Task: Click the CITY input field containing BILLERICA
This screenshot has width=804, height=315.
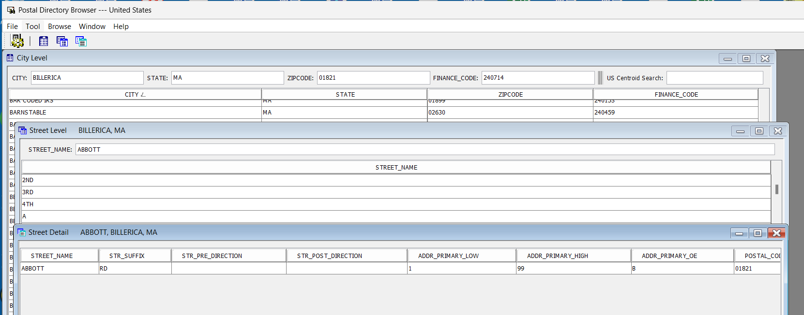Action: [87, 78]
